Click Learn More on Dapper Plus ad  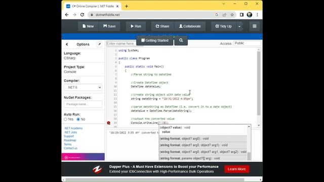tap(236, 169)
